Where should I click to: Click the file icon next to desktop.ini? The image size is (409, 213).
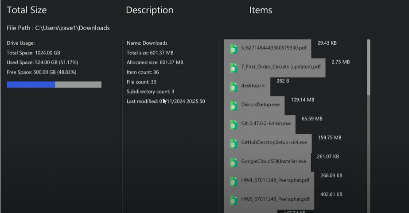click(x=234, y=87)
